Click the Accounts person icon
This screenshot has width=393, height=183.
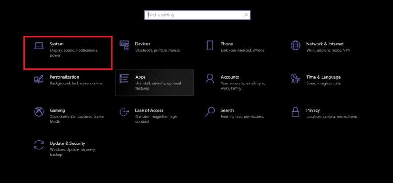(210, 78)
